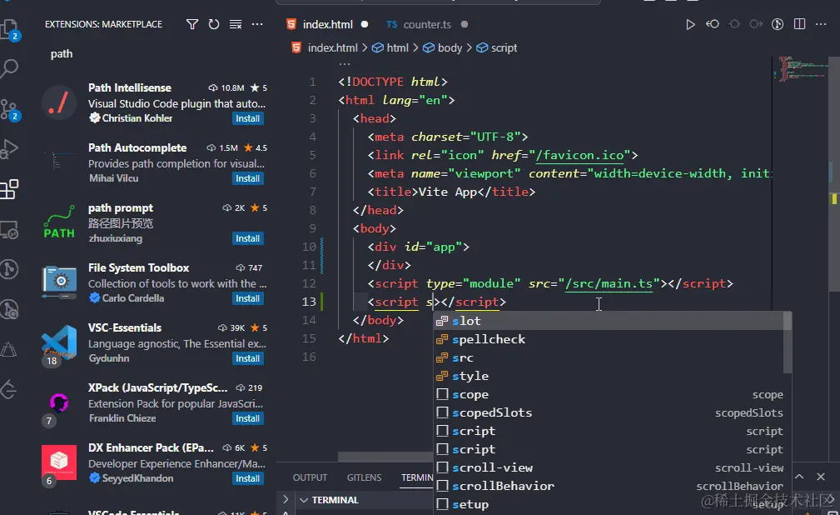Select "slot" from the suggestion list
The height and width of the screenshot is (515, 840).
pyautogui.click(x=468, y=320)
